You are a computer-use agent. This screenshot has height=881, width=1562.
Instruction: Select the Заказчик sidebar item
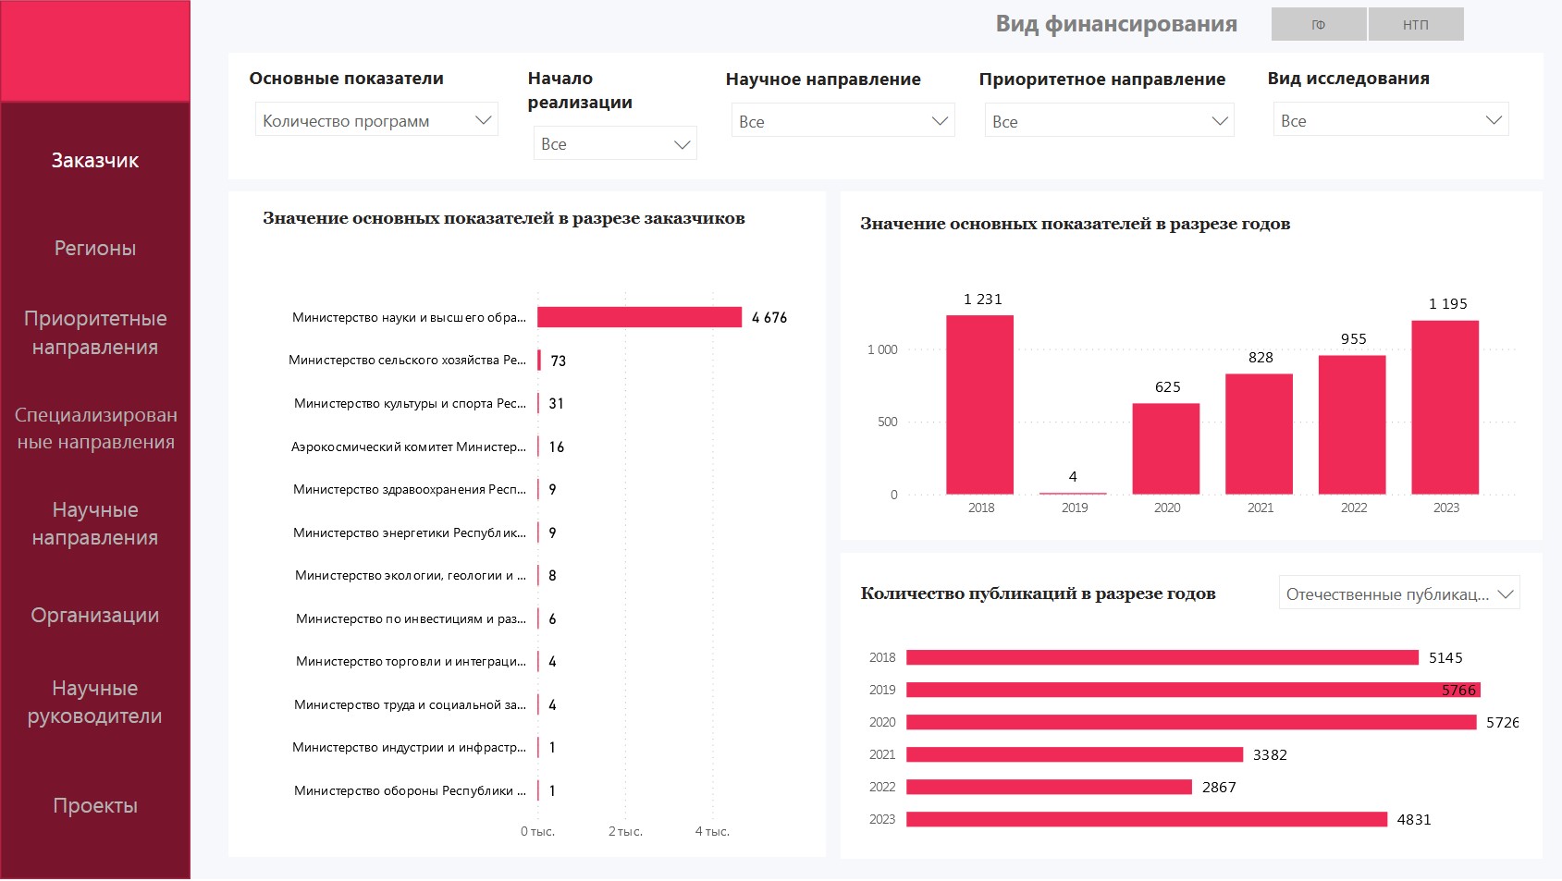click(x=95, y=160)
